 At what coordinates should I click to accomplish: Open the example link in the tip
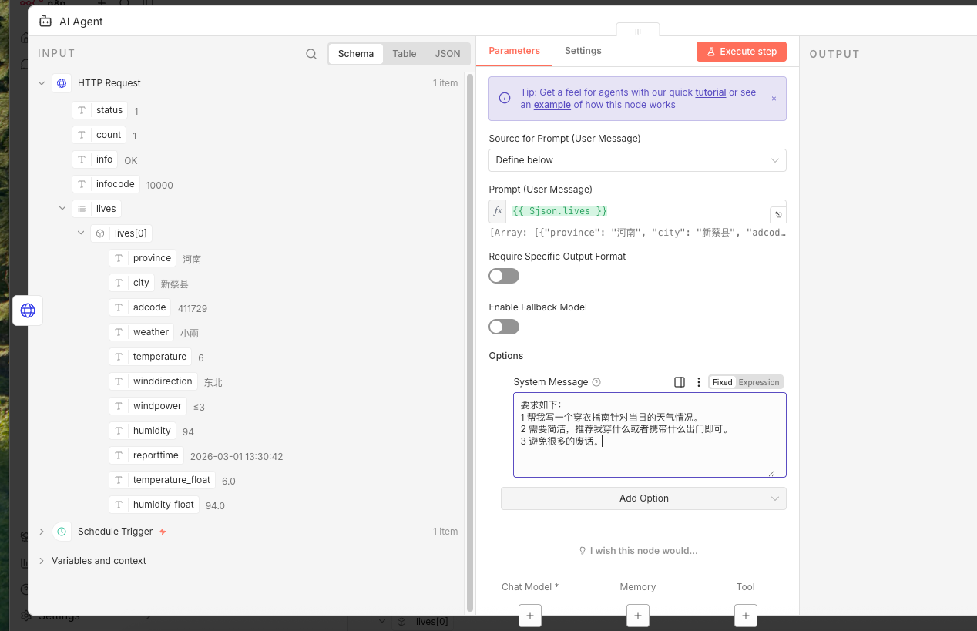552,105
